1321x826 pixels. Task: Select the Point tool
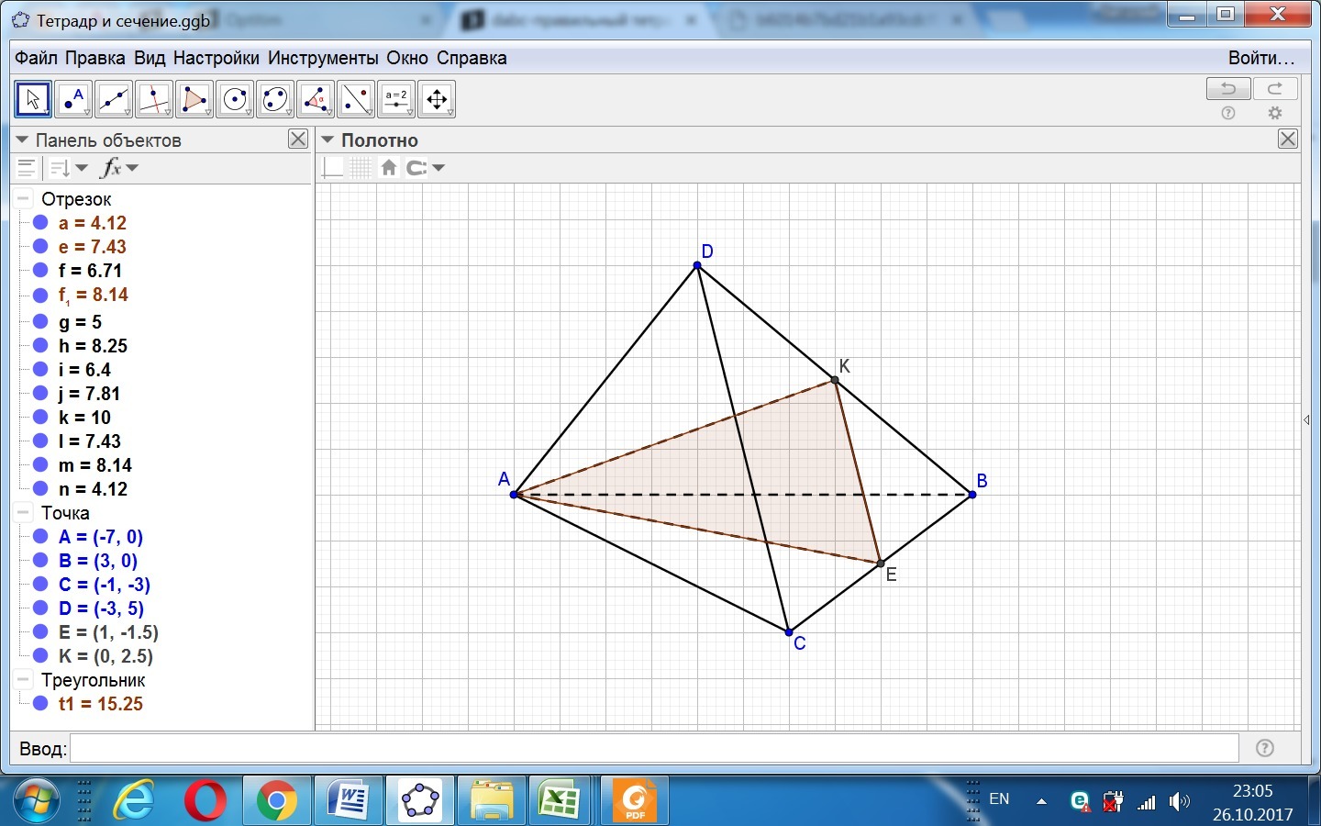click(x=73, y=99)
